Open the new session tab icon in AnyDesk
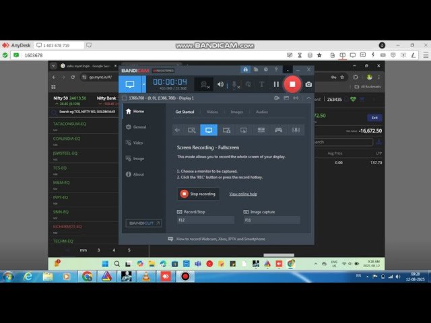 (x=89, y=45)
